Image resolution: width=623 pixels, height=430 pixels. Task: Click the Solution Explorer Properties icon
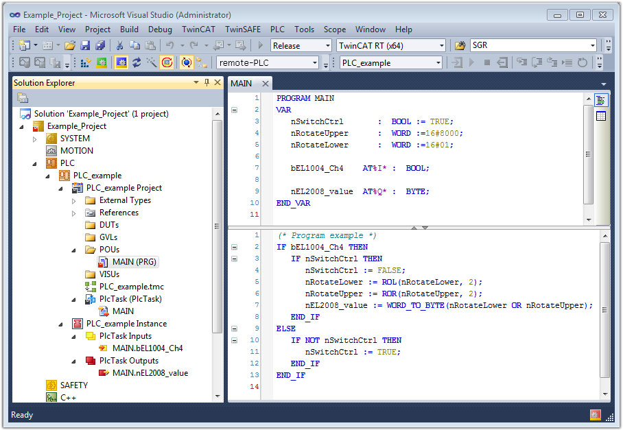coord(23,98)
